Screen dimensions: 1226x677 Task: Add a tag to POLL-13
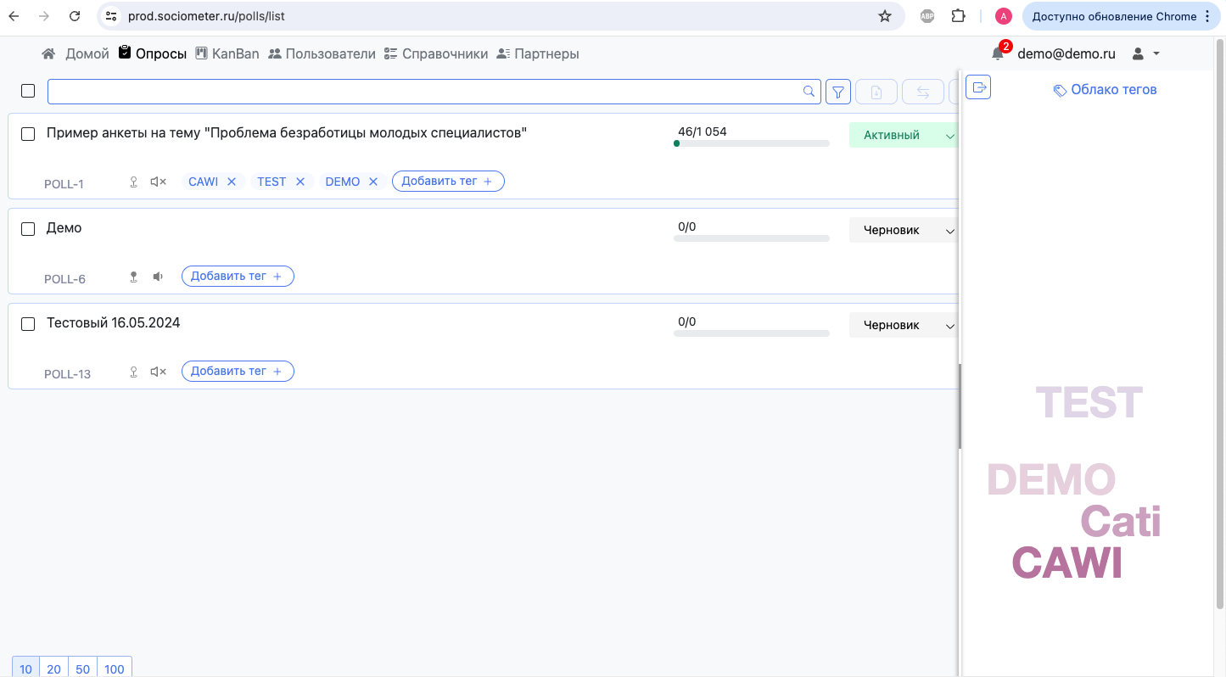[x=238, y=372]
